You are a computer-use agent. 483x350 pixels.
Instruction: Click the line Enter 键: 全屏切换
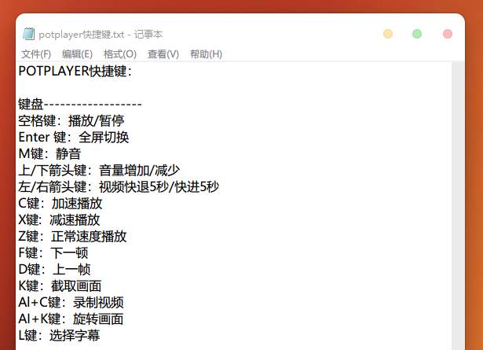[74, 137]
